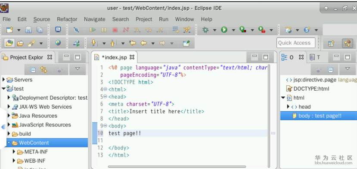Click the Open Type icon

9,43
